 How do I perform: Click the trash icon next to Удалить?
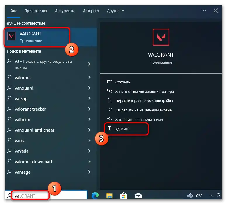(110, 128)
